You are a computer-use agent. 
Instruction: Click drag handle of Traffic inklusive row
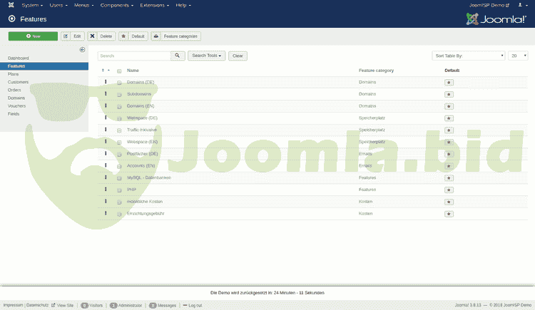[106, 130]
